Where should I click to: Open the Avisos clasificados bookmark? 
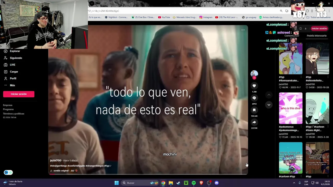(271, 17)
